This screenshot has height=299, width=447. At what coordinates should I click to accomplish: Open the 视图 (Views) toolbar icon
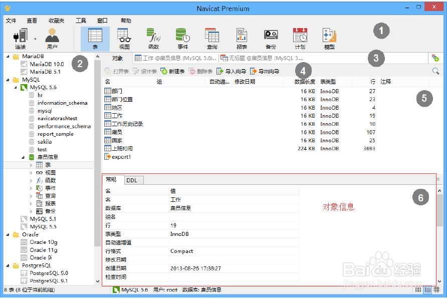124,38
